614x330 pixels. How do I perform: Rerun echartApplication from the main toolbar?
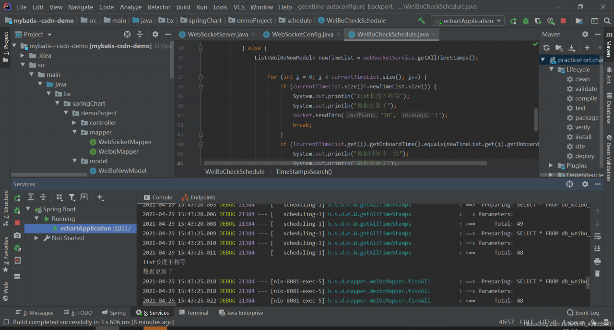click(513, 21)
